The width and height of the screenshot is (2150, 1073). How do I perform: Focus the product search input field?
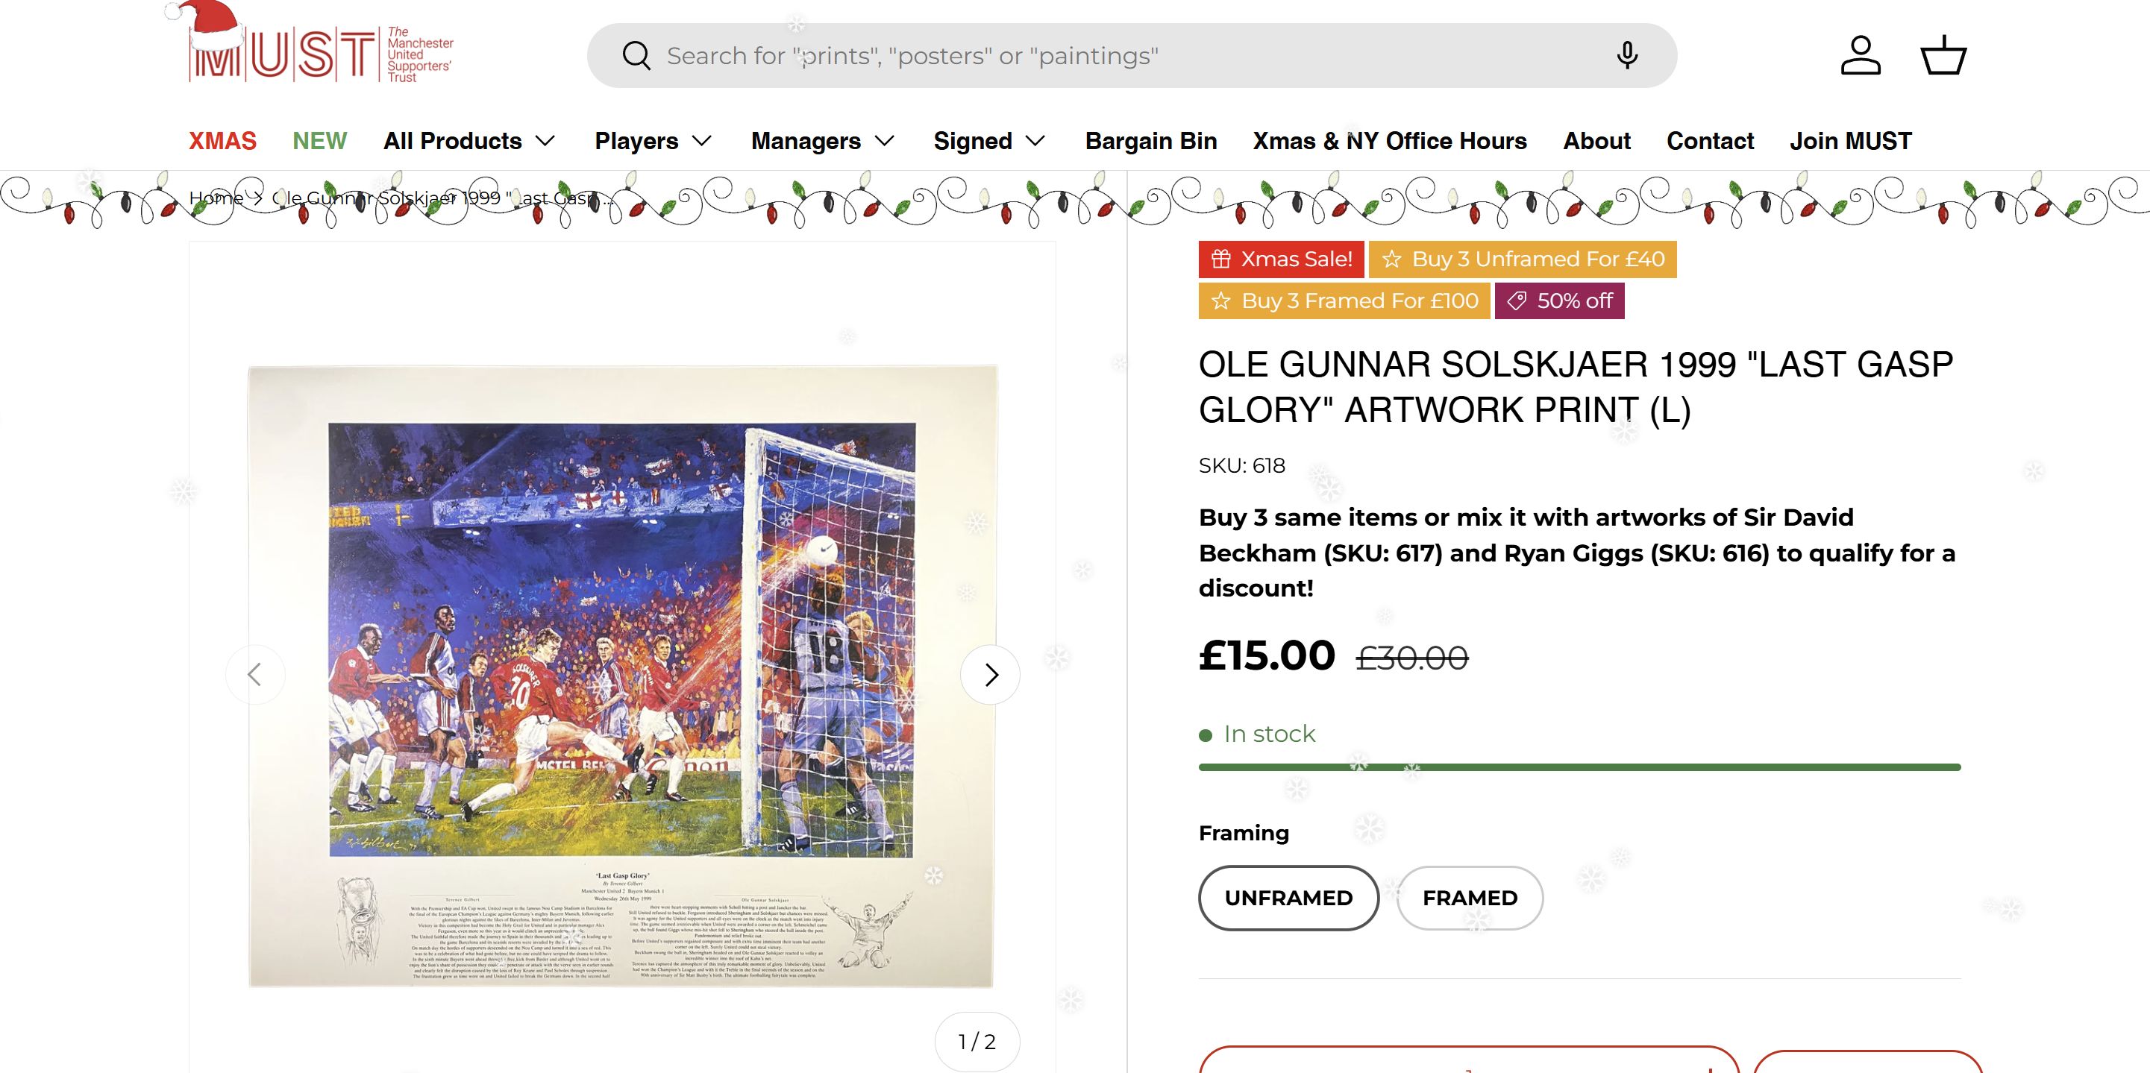pos(1085,56)
